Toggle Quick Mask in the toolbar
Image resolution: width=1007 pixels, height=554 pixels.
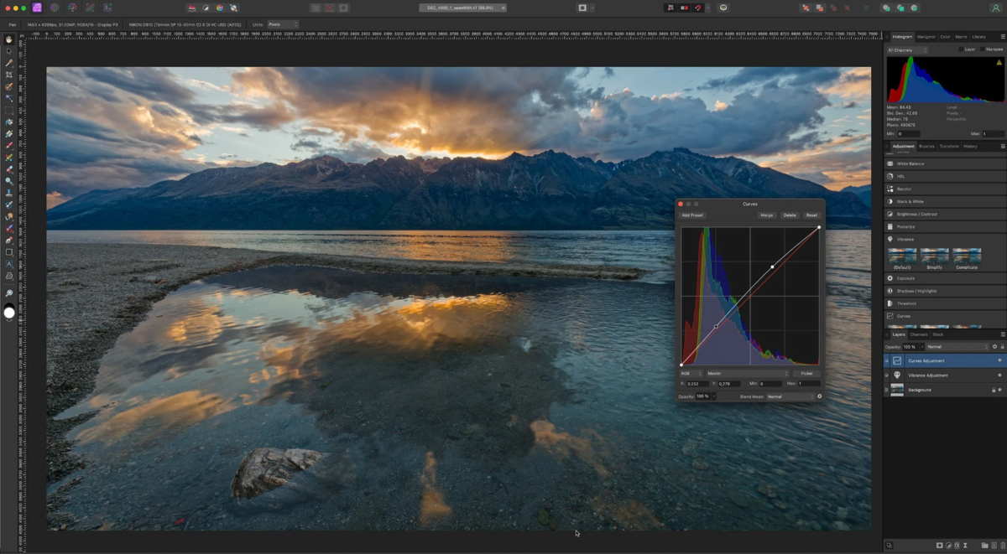(582, 8)
